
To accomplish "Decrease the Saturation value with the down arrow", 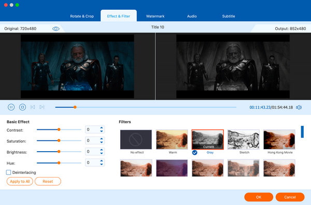I will point(102,142).
